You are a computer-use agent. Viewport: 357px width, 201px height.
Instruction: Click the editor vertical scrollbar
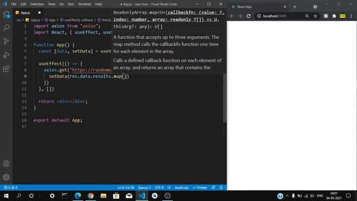[x=225, y=98]
